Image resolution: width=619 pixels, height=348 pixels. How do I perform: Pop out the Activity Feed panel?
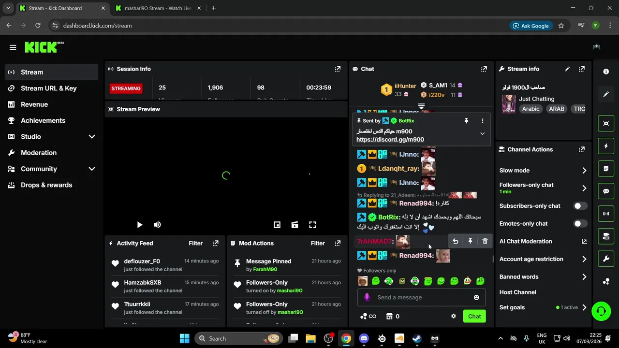click(216, 243)
